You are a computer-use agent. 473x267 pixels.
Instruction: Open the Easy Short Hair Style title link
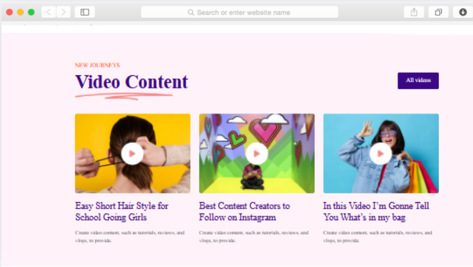coord(122,211)
